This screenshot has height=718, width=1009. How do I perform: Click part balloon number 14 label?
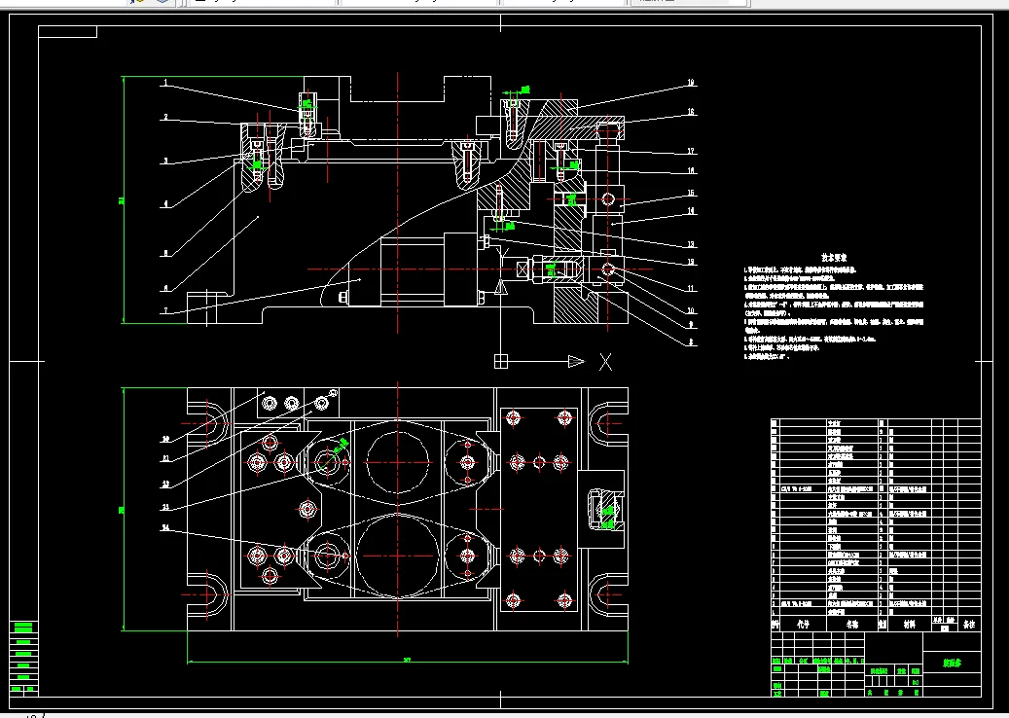691,210
